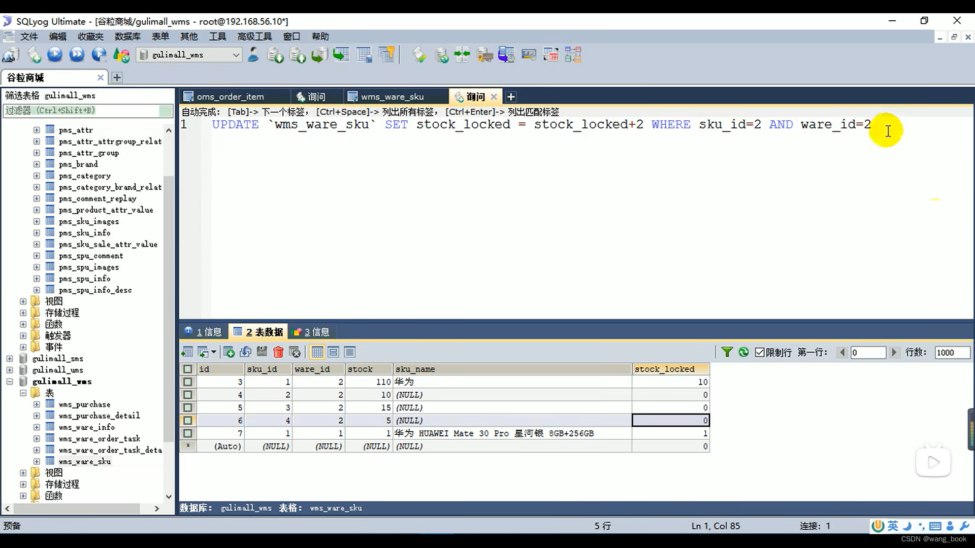Screen dimensions: 975x548
Task: Click the Schema Designer toolbar icon
Action: pyautogui.click(x=573, y=54)
